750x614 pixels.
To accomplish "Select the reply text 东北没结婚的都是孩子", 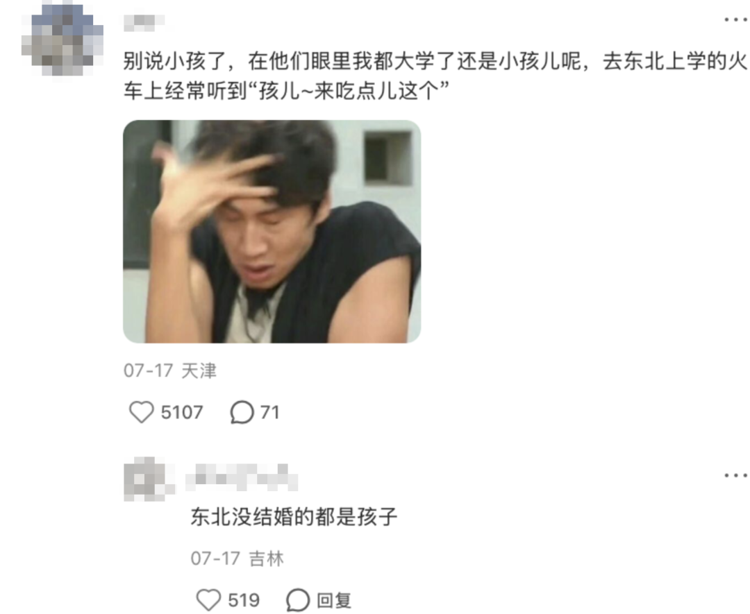I will (294, 517).
